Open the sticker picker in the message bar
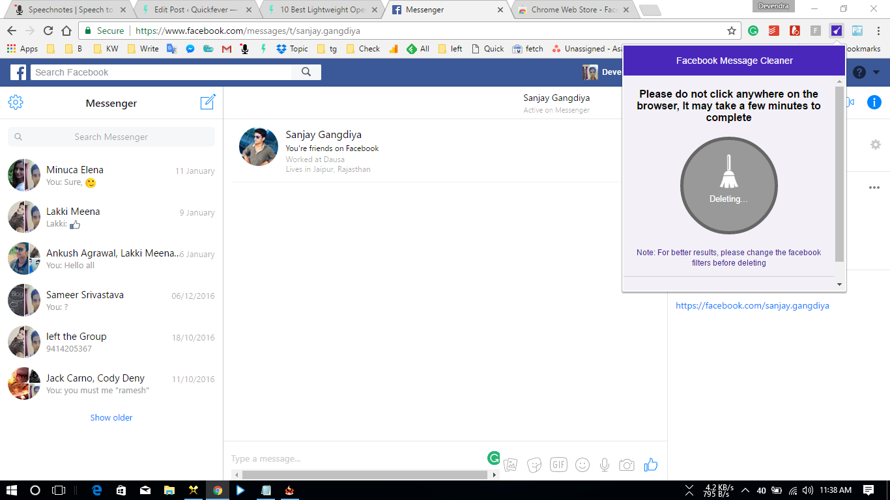This screenshot has width=890, height=500. [x=534, y=464]
